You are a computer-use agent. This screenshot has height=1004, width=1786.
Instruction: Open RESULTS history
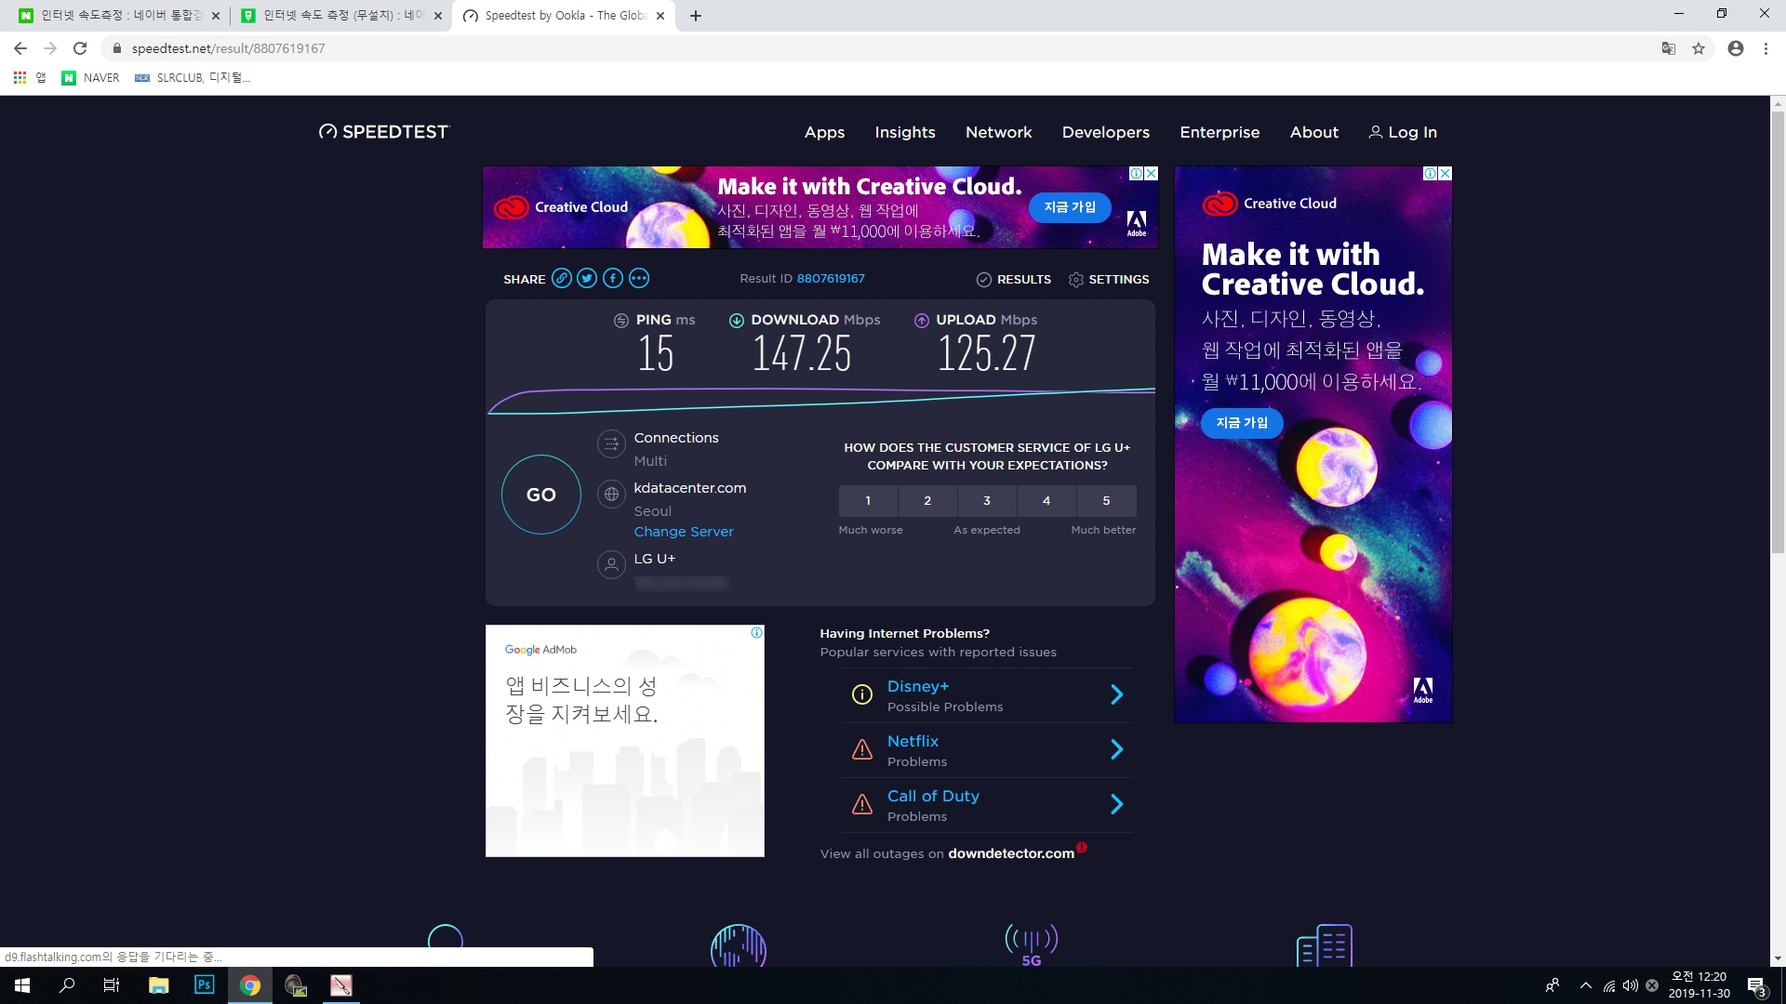click(x=1013, y=279)
